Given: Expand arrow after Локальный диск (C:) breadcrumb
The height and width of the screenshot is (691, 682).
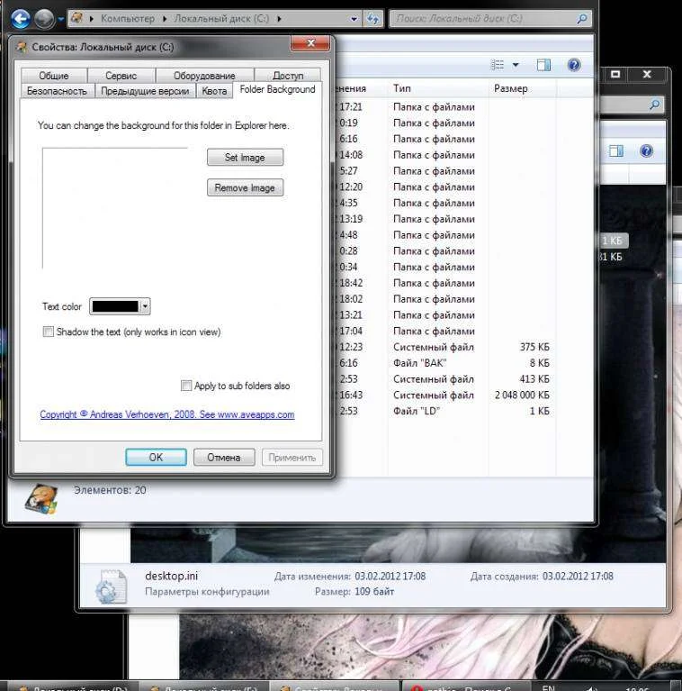Looking at the screenshot, I should coord(279,19).
